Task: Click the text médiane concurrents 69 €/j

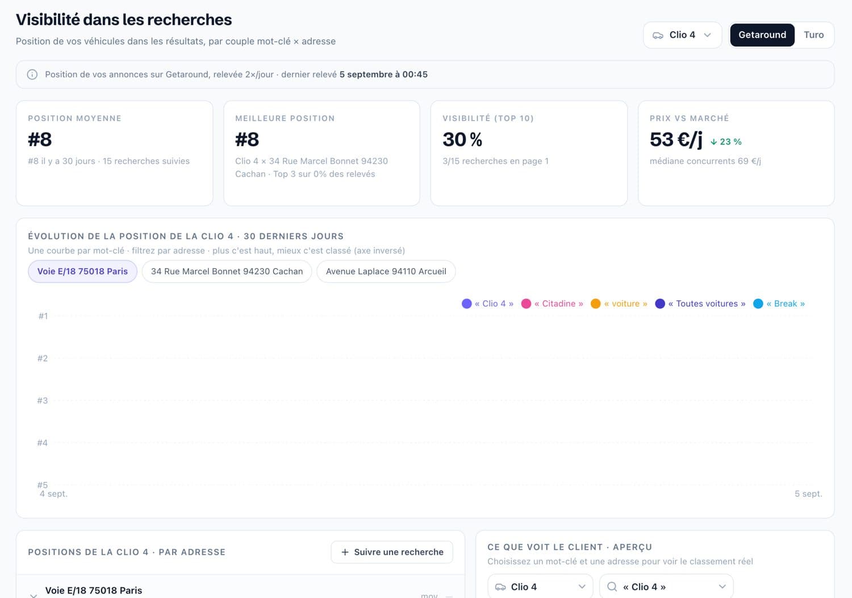Action: click(705, 161)
